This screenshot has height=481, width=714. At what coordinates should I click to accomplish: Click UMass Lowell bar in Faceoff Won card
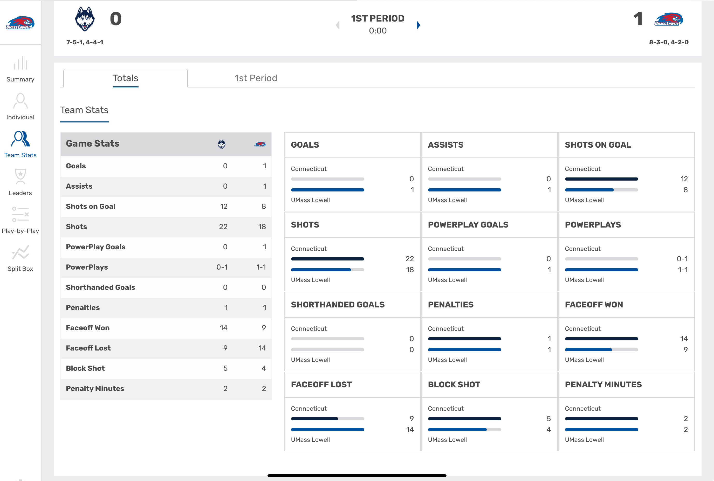coord(601,350)
